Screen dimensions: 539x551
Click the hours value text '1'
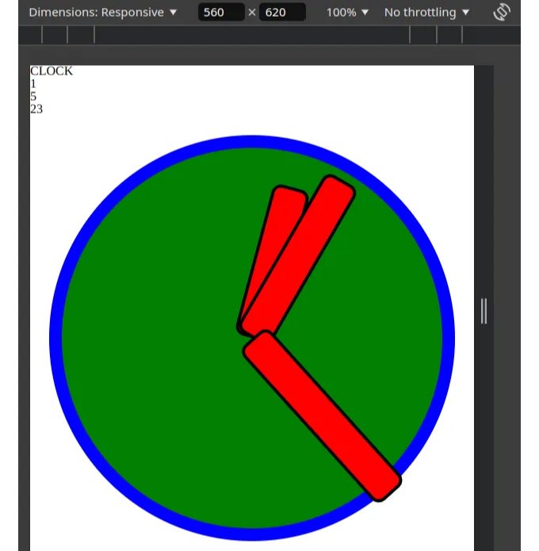click(x=33, y=83)
